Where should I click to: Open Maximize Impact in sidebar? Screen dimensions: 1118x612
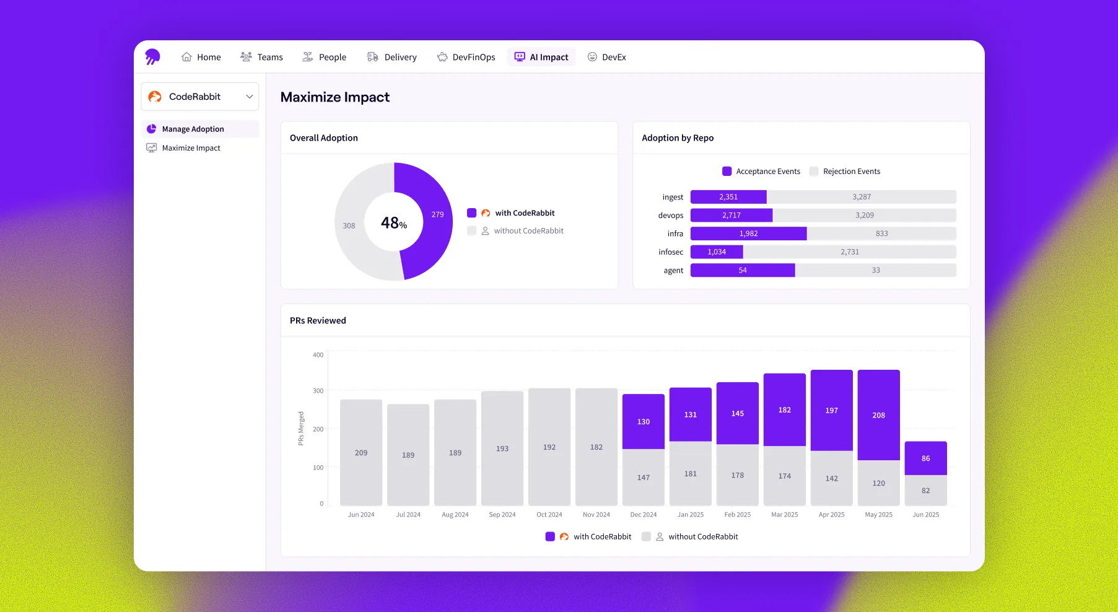click(x=200, y=148)
